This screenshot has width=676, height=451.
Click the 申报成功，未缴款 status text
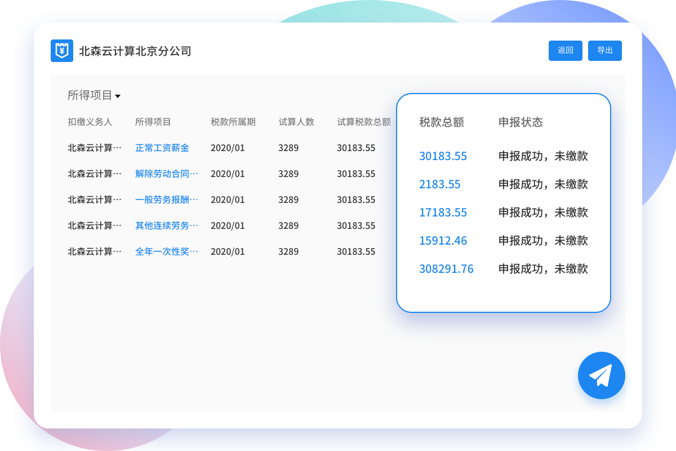[542, 156]
